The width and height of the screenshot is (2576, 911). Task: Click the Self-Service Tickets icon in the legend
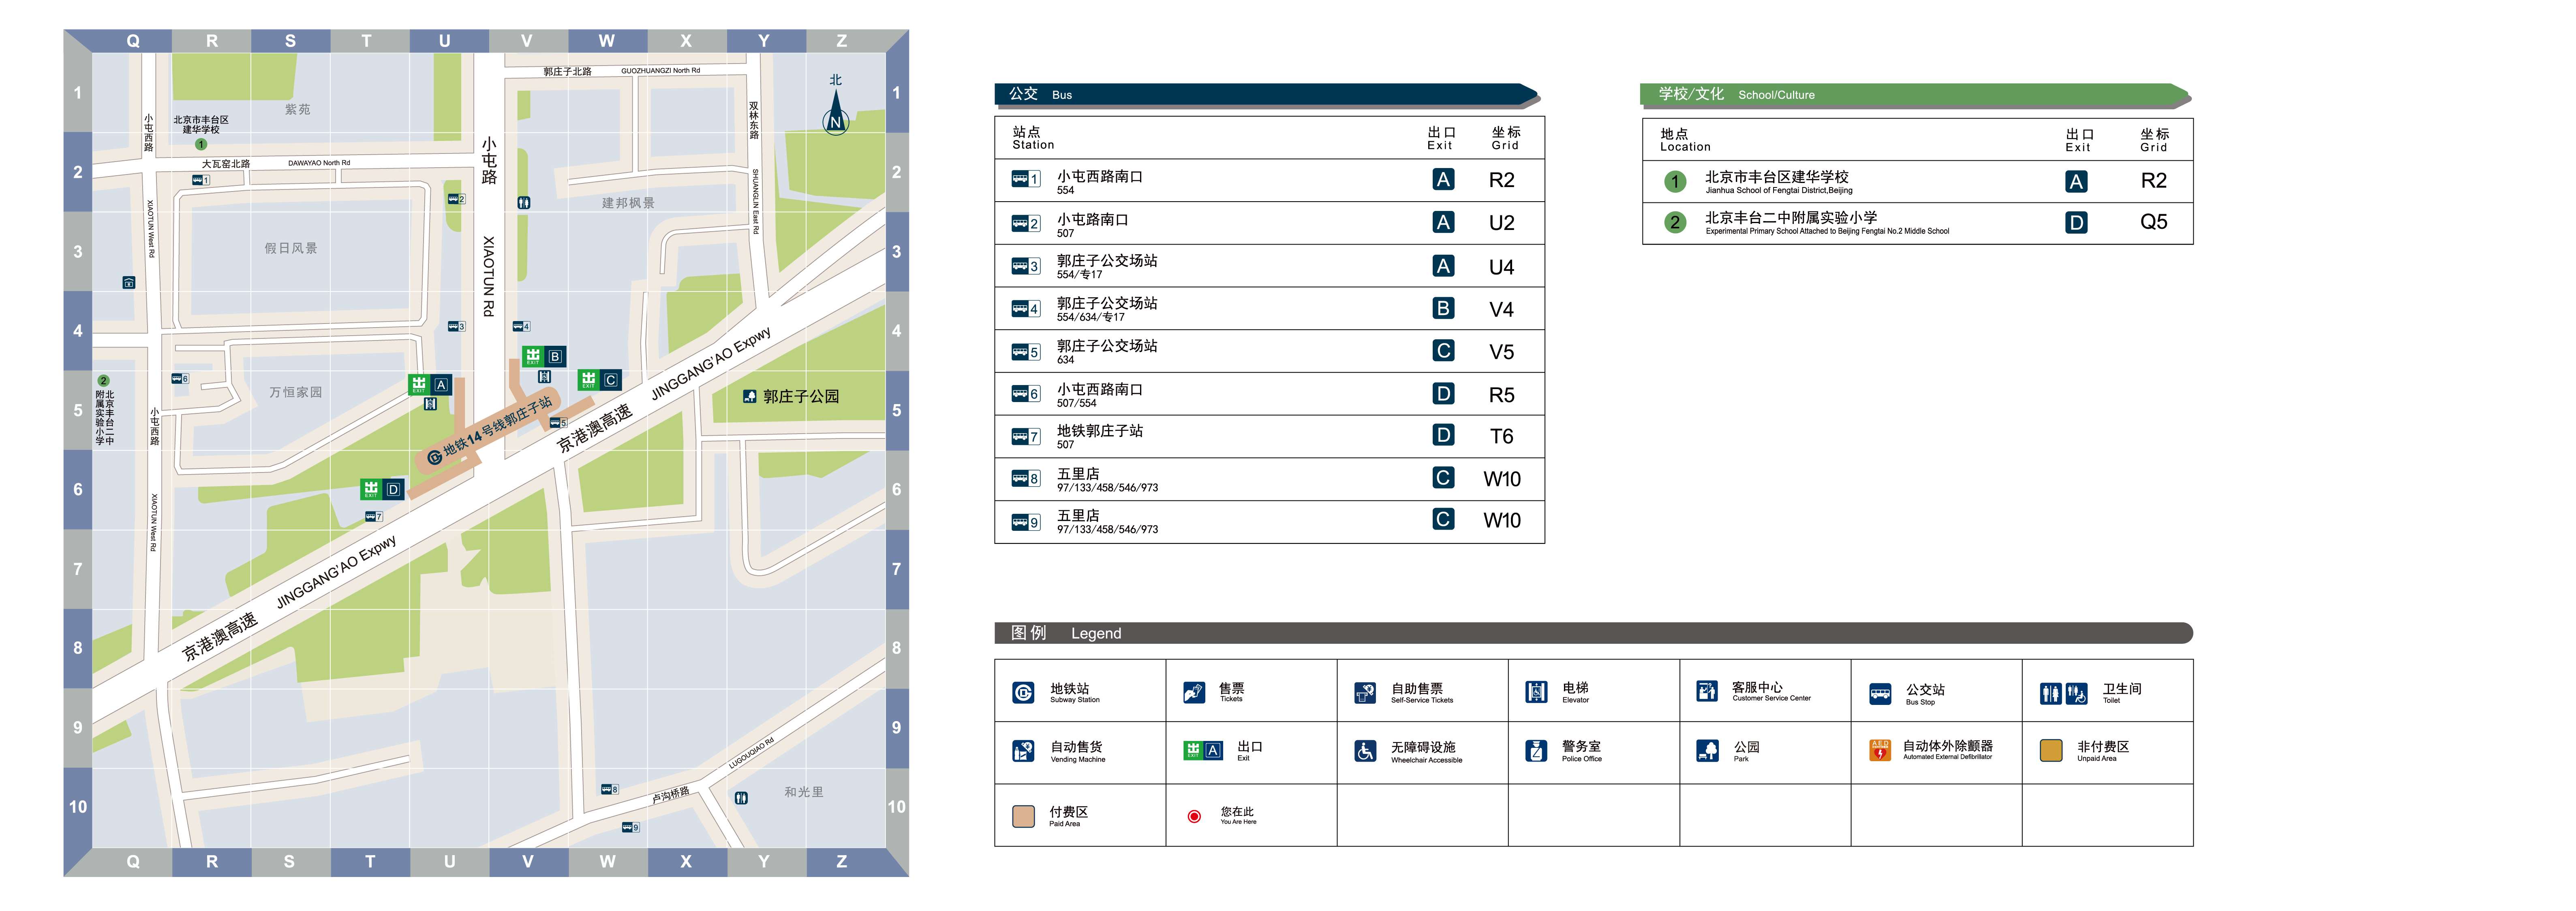coord(1365,692)
